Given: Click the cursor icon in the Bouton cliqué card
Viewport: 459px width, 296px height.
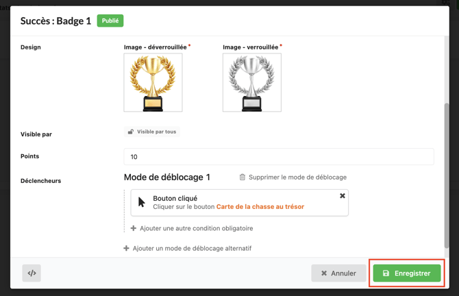Looking at the screenshot, I should pyautogui.click(x=142, y=202).
